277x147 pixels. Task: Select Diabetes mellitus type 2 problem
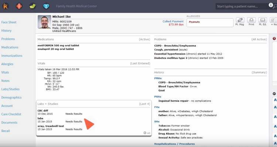[x=189, y=58]
